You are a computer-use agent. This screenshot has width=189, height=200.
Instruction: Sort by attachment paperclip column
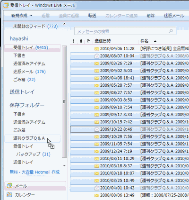point(81,41)
